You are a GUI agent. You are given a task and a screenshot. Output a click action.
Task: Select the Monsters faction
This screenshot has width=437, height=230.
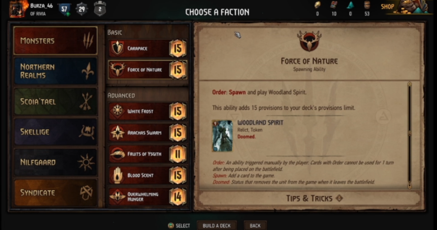[56, 40]
